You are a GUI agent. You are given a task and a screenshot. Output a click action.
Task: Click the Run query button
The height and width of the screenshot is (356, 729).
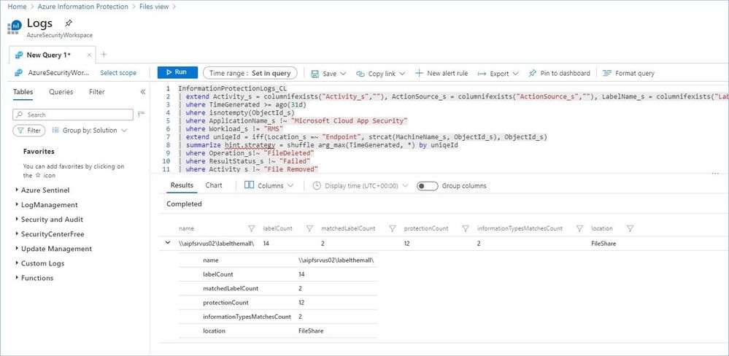(x=177, y=72)
